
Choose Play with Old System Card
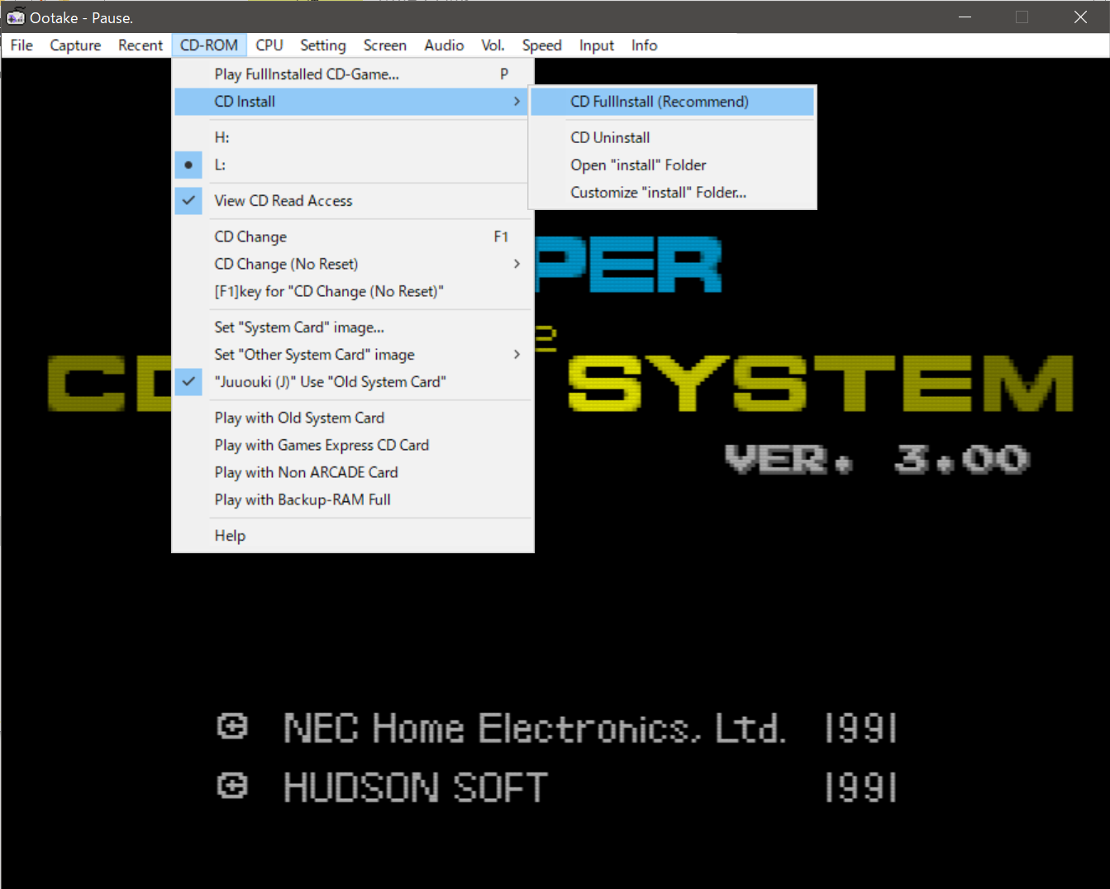pyautogui.click(x=352, y=418)
